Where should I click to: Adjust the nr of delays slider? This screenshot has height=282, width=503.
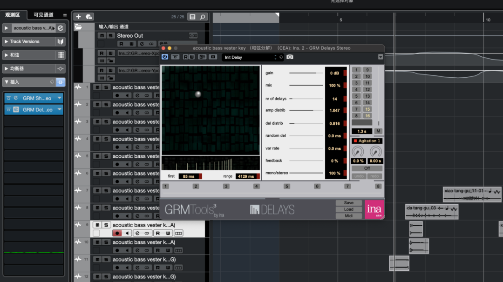point(306,99)
